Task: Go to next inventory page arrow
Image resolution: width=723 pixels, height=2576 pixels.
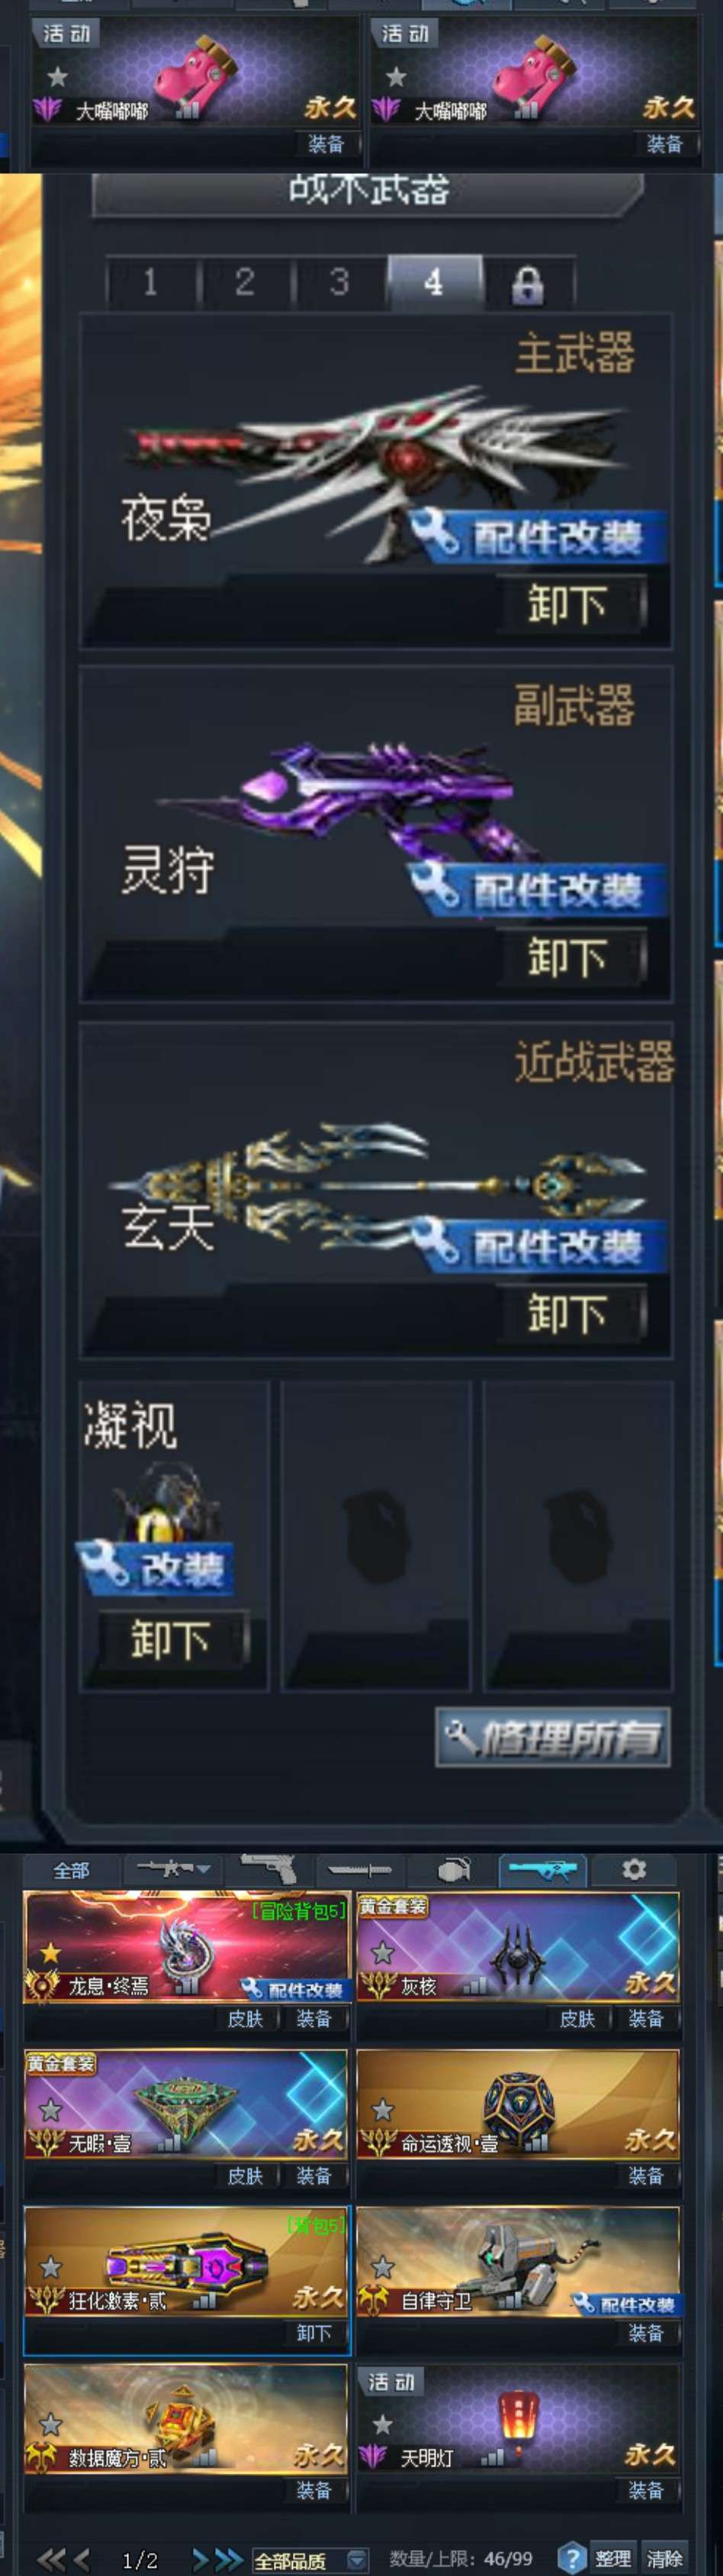Action: coord(200,2559)
